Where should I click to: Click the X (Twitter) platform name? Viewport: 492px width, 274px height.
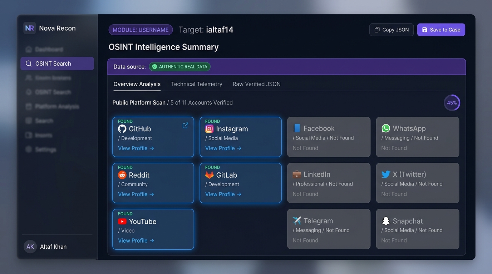(409, 174)
